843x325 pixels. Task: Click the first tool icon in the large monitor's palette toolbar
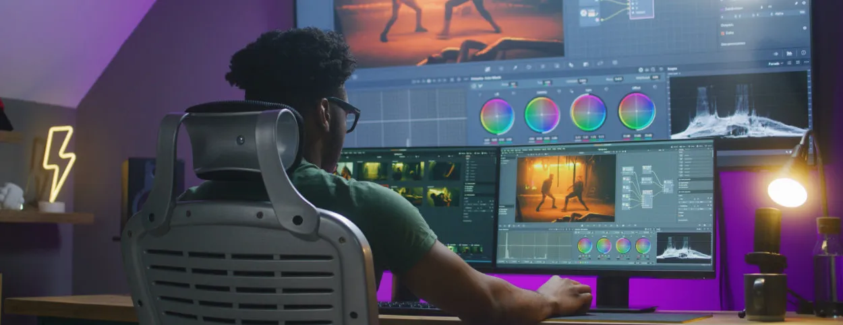click(x=486, y=68)
